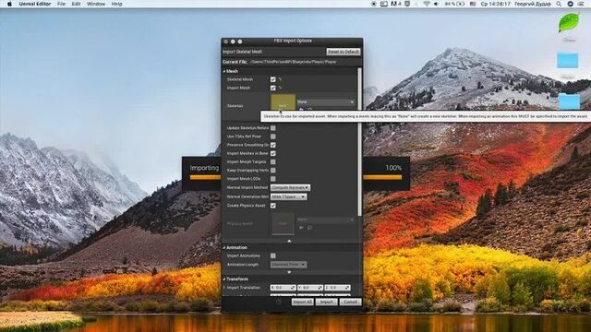Enable Import Morph Targets checkbox
The image size is (591, 332).
[273, 162]
